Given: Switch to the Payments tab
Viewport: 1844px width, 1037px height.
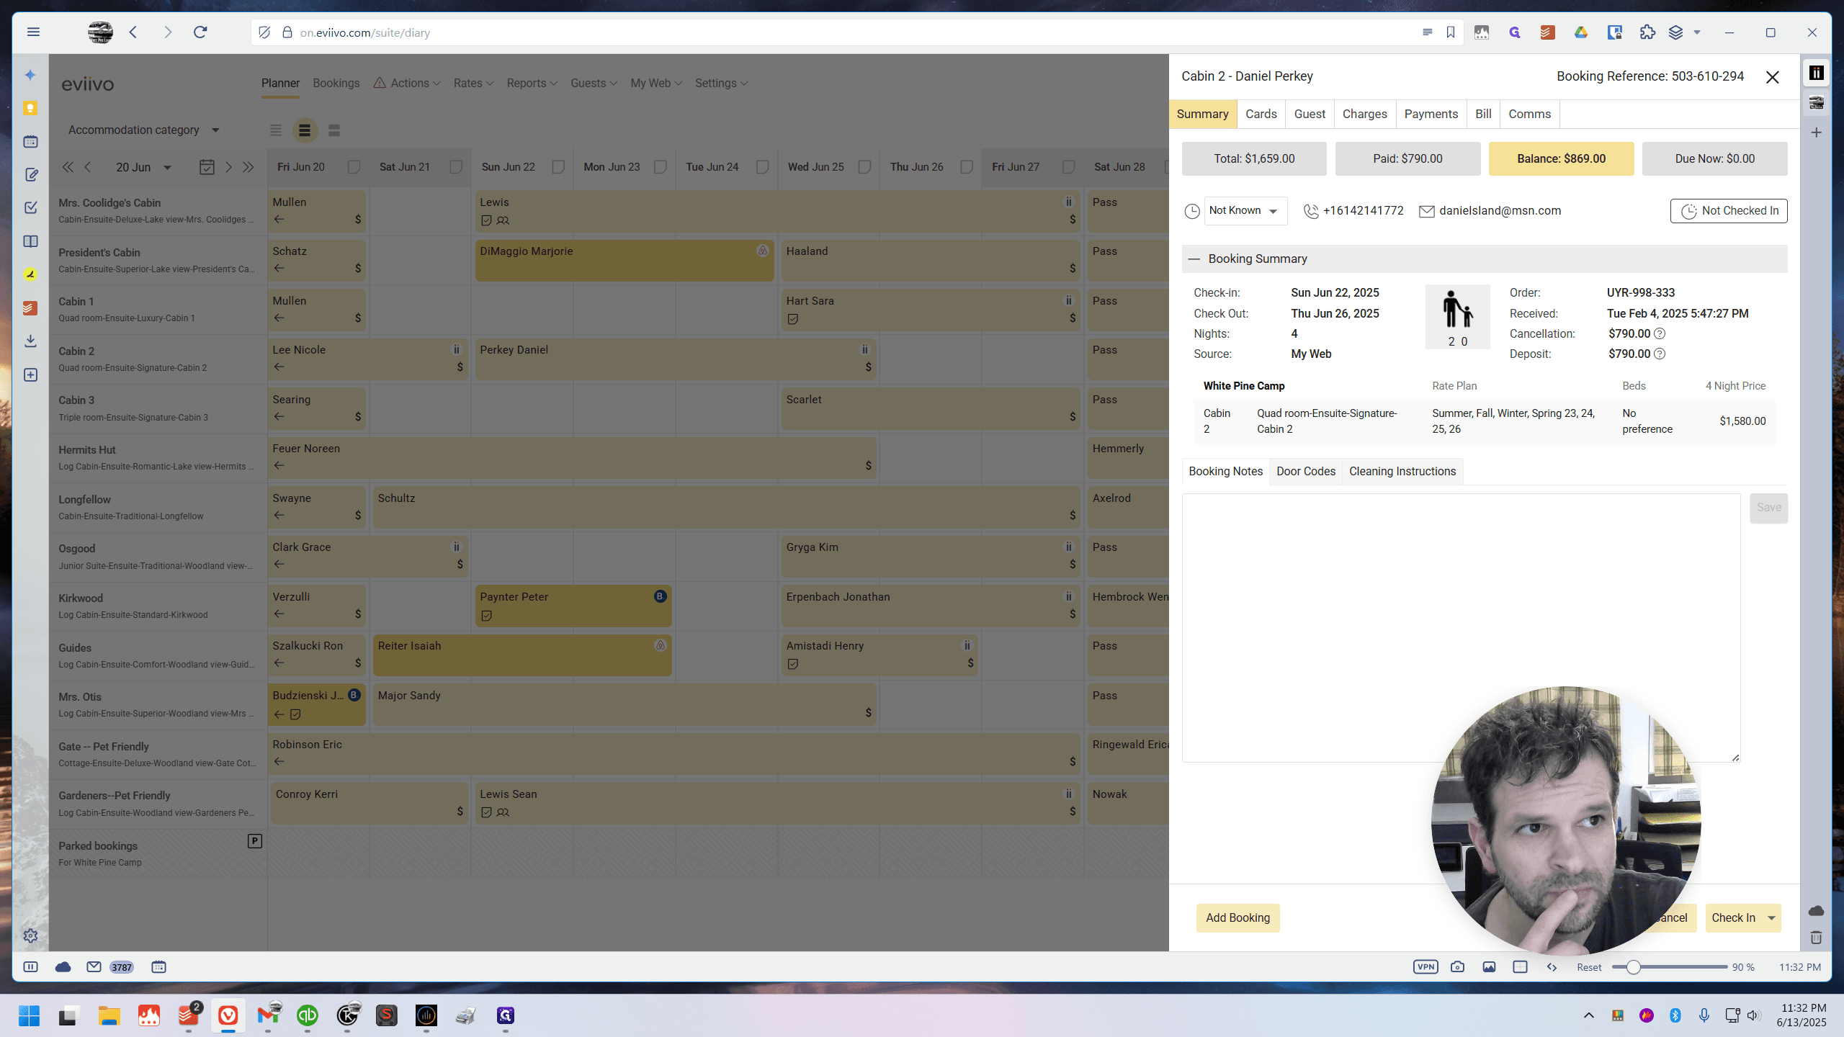Looking at the screenshot, I should [1431, 114].
